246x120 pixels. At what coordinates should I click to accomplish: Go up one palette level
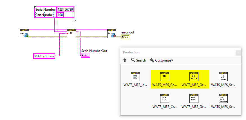click(125, 60)
